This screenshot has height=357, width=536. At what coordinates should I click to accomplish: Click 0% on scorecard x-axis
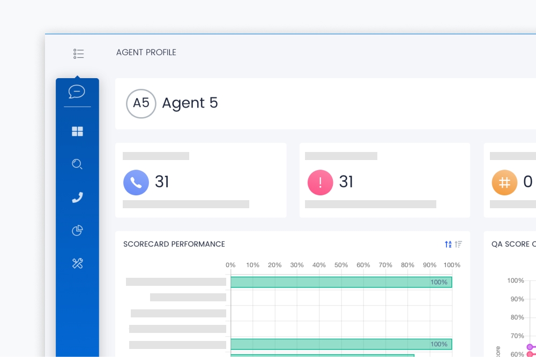coord(230,265)
